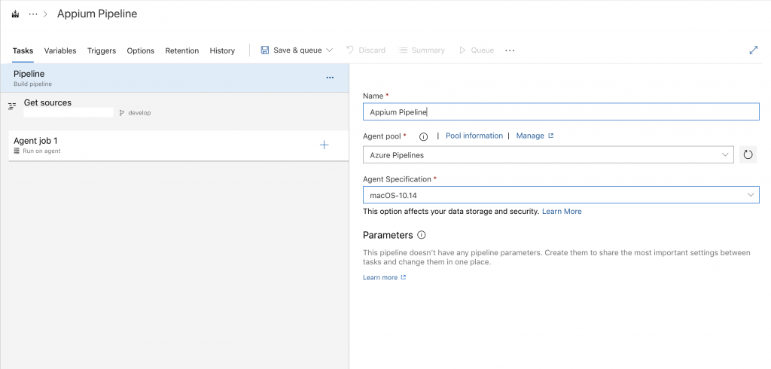Open the Triggers tab
Viewport: 771px width, 369px height.
coord(102,50)
